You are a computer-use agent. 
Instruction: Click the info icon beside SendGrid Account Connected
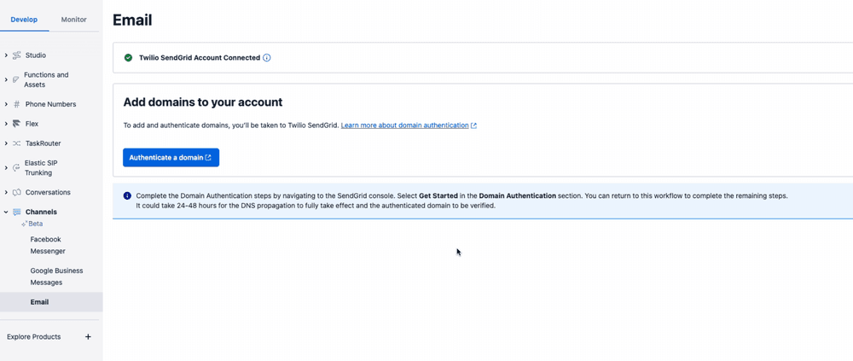point(266,58)
